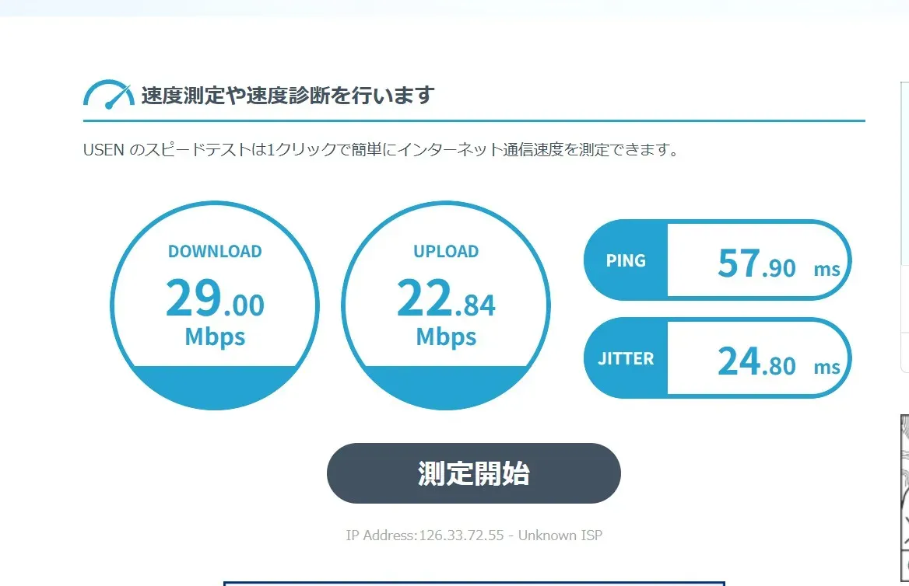Click the blue filled area of download gauge

(215, 385)
